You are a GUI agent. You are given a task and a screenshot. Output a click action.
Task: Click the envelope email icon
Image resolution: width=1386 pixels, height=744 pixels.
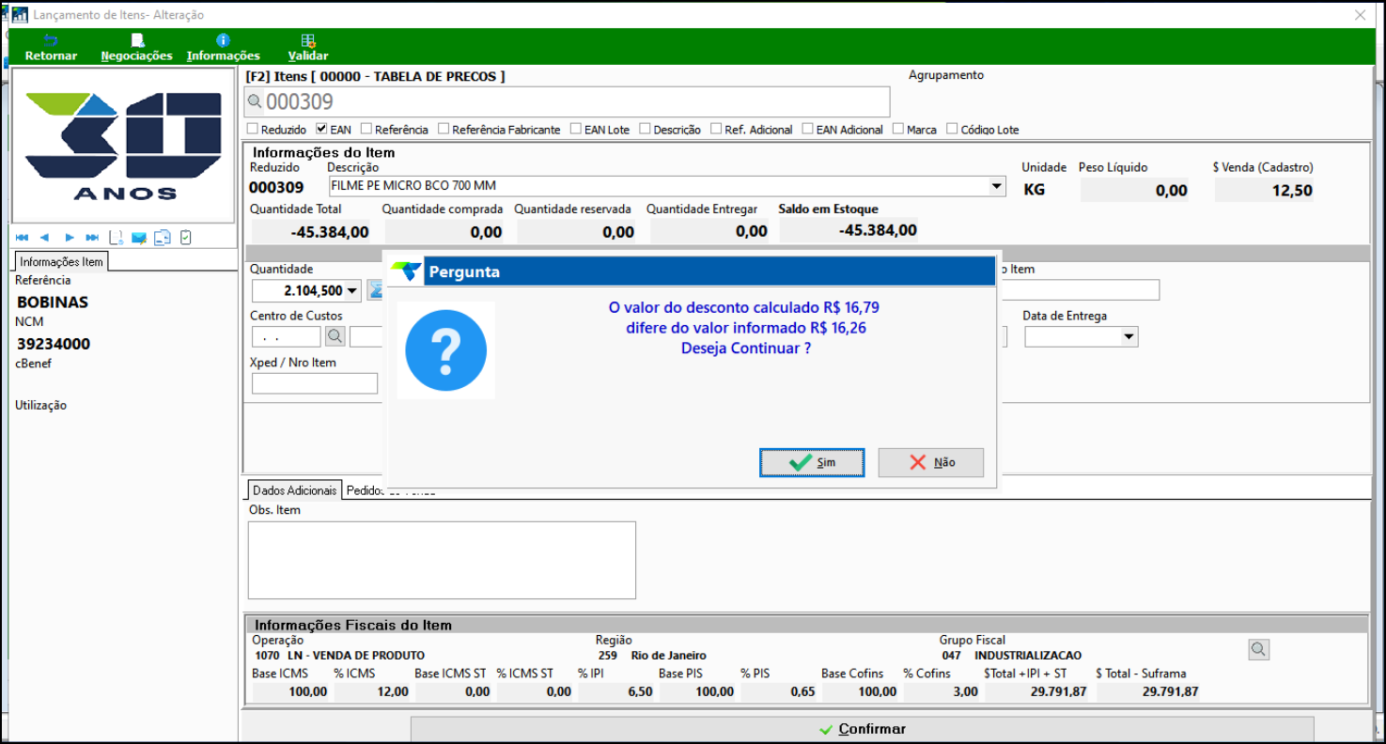[x=139, y=238]
